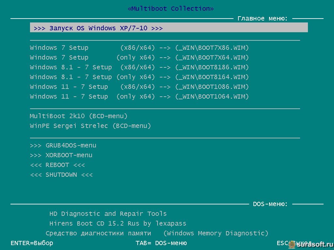Pick Windows 11 - 7 Setup (x86/x64) BOOT1086.WIM

click(x=139, y=87)
